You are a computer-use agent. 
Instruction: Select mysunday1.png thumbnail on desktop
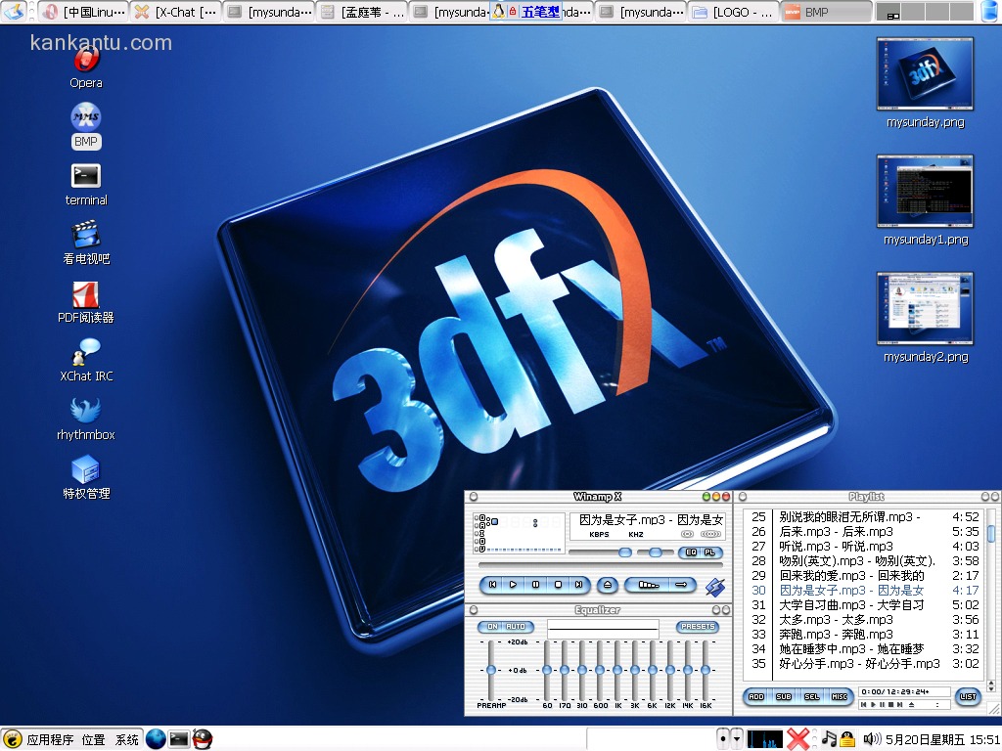point(925,199)
